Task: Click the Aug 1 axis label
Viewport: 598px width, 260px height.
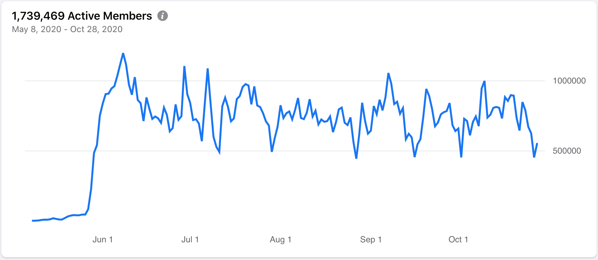Action: click(281, 239)
